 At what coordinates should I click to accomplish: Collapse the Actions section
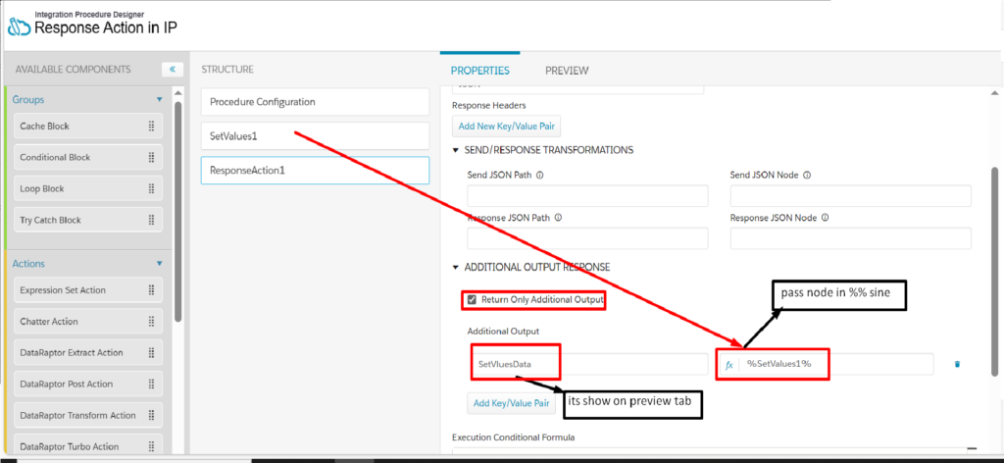click(x=160, y=263)
